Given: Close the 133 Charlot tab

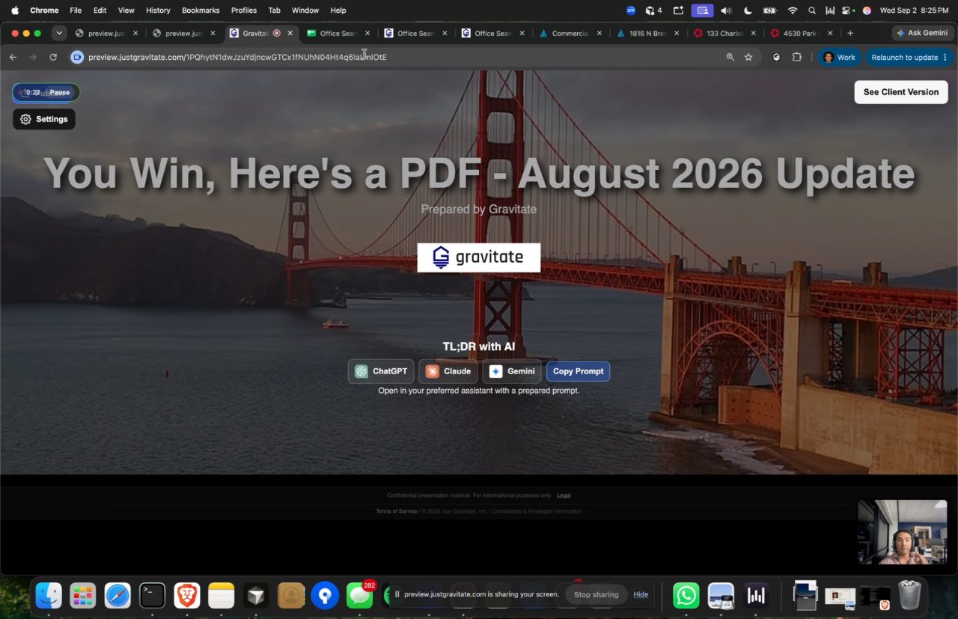Looking at the screenshot, I should point(753,33).
